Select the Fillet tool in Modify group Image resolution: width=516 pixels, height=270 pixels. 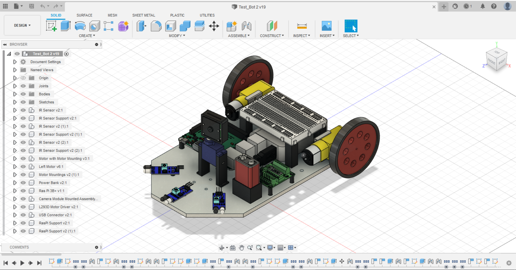pos(156,26)
